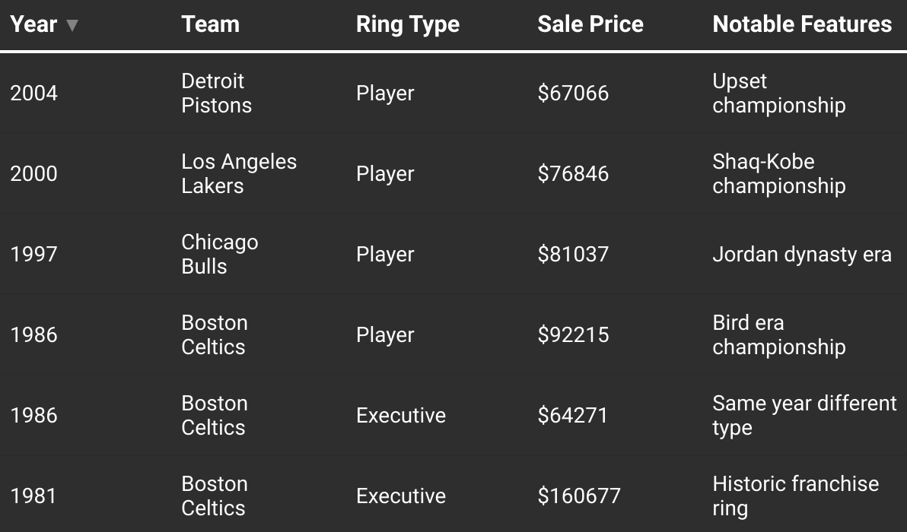Click the $67066 sale price cell
907x532 pixels.
[572, 93]
